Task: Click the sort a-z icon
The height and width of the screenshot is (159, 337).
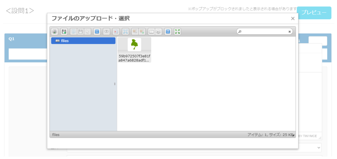Action: [x=158, y=31]
